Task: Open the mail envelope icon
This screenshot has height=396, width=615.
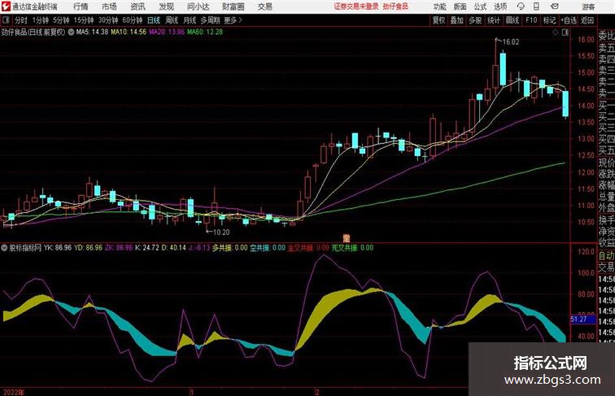Action: click(x=554, y=7)
